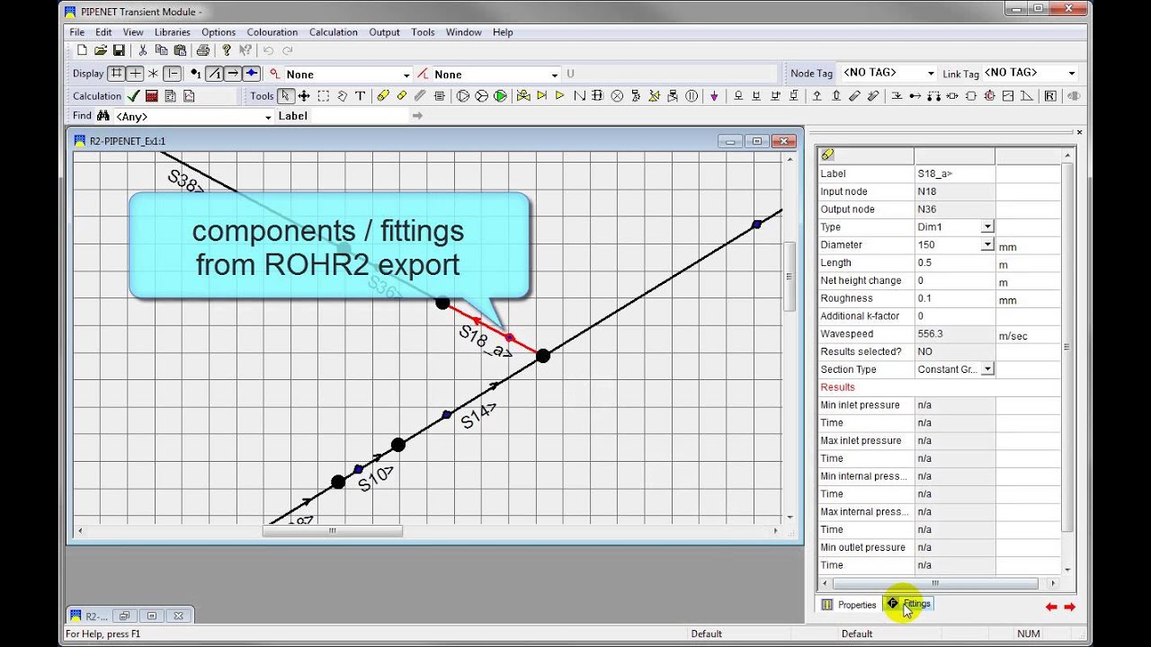Select pipe label S10> in schematic
The width and height of the screenshot is (1151, 647).
(376, 478)
